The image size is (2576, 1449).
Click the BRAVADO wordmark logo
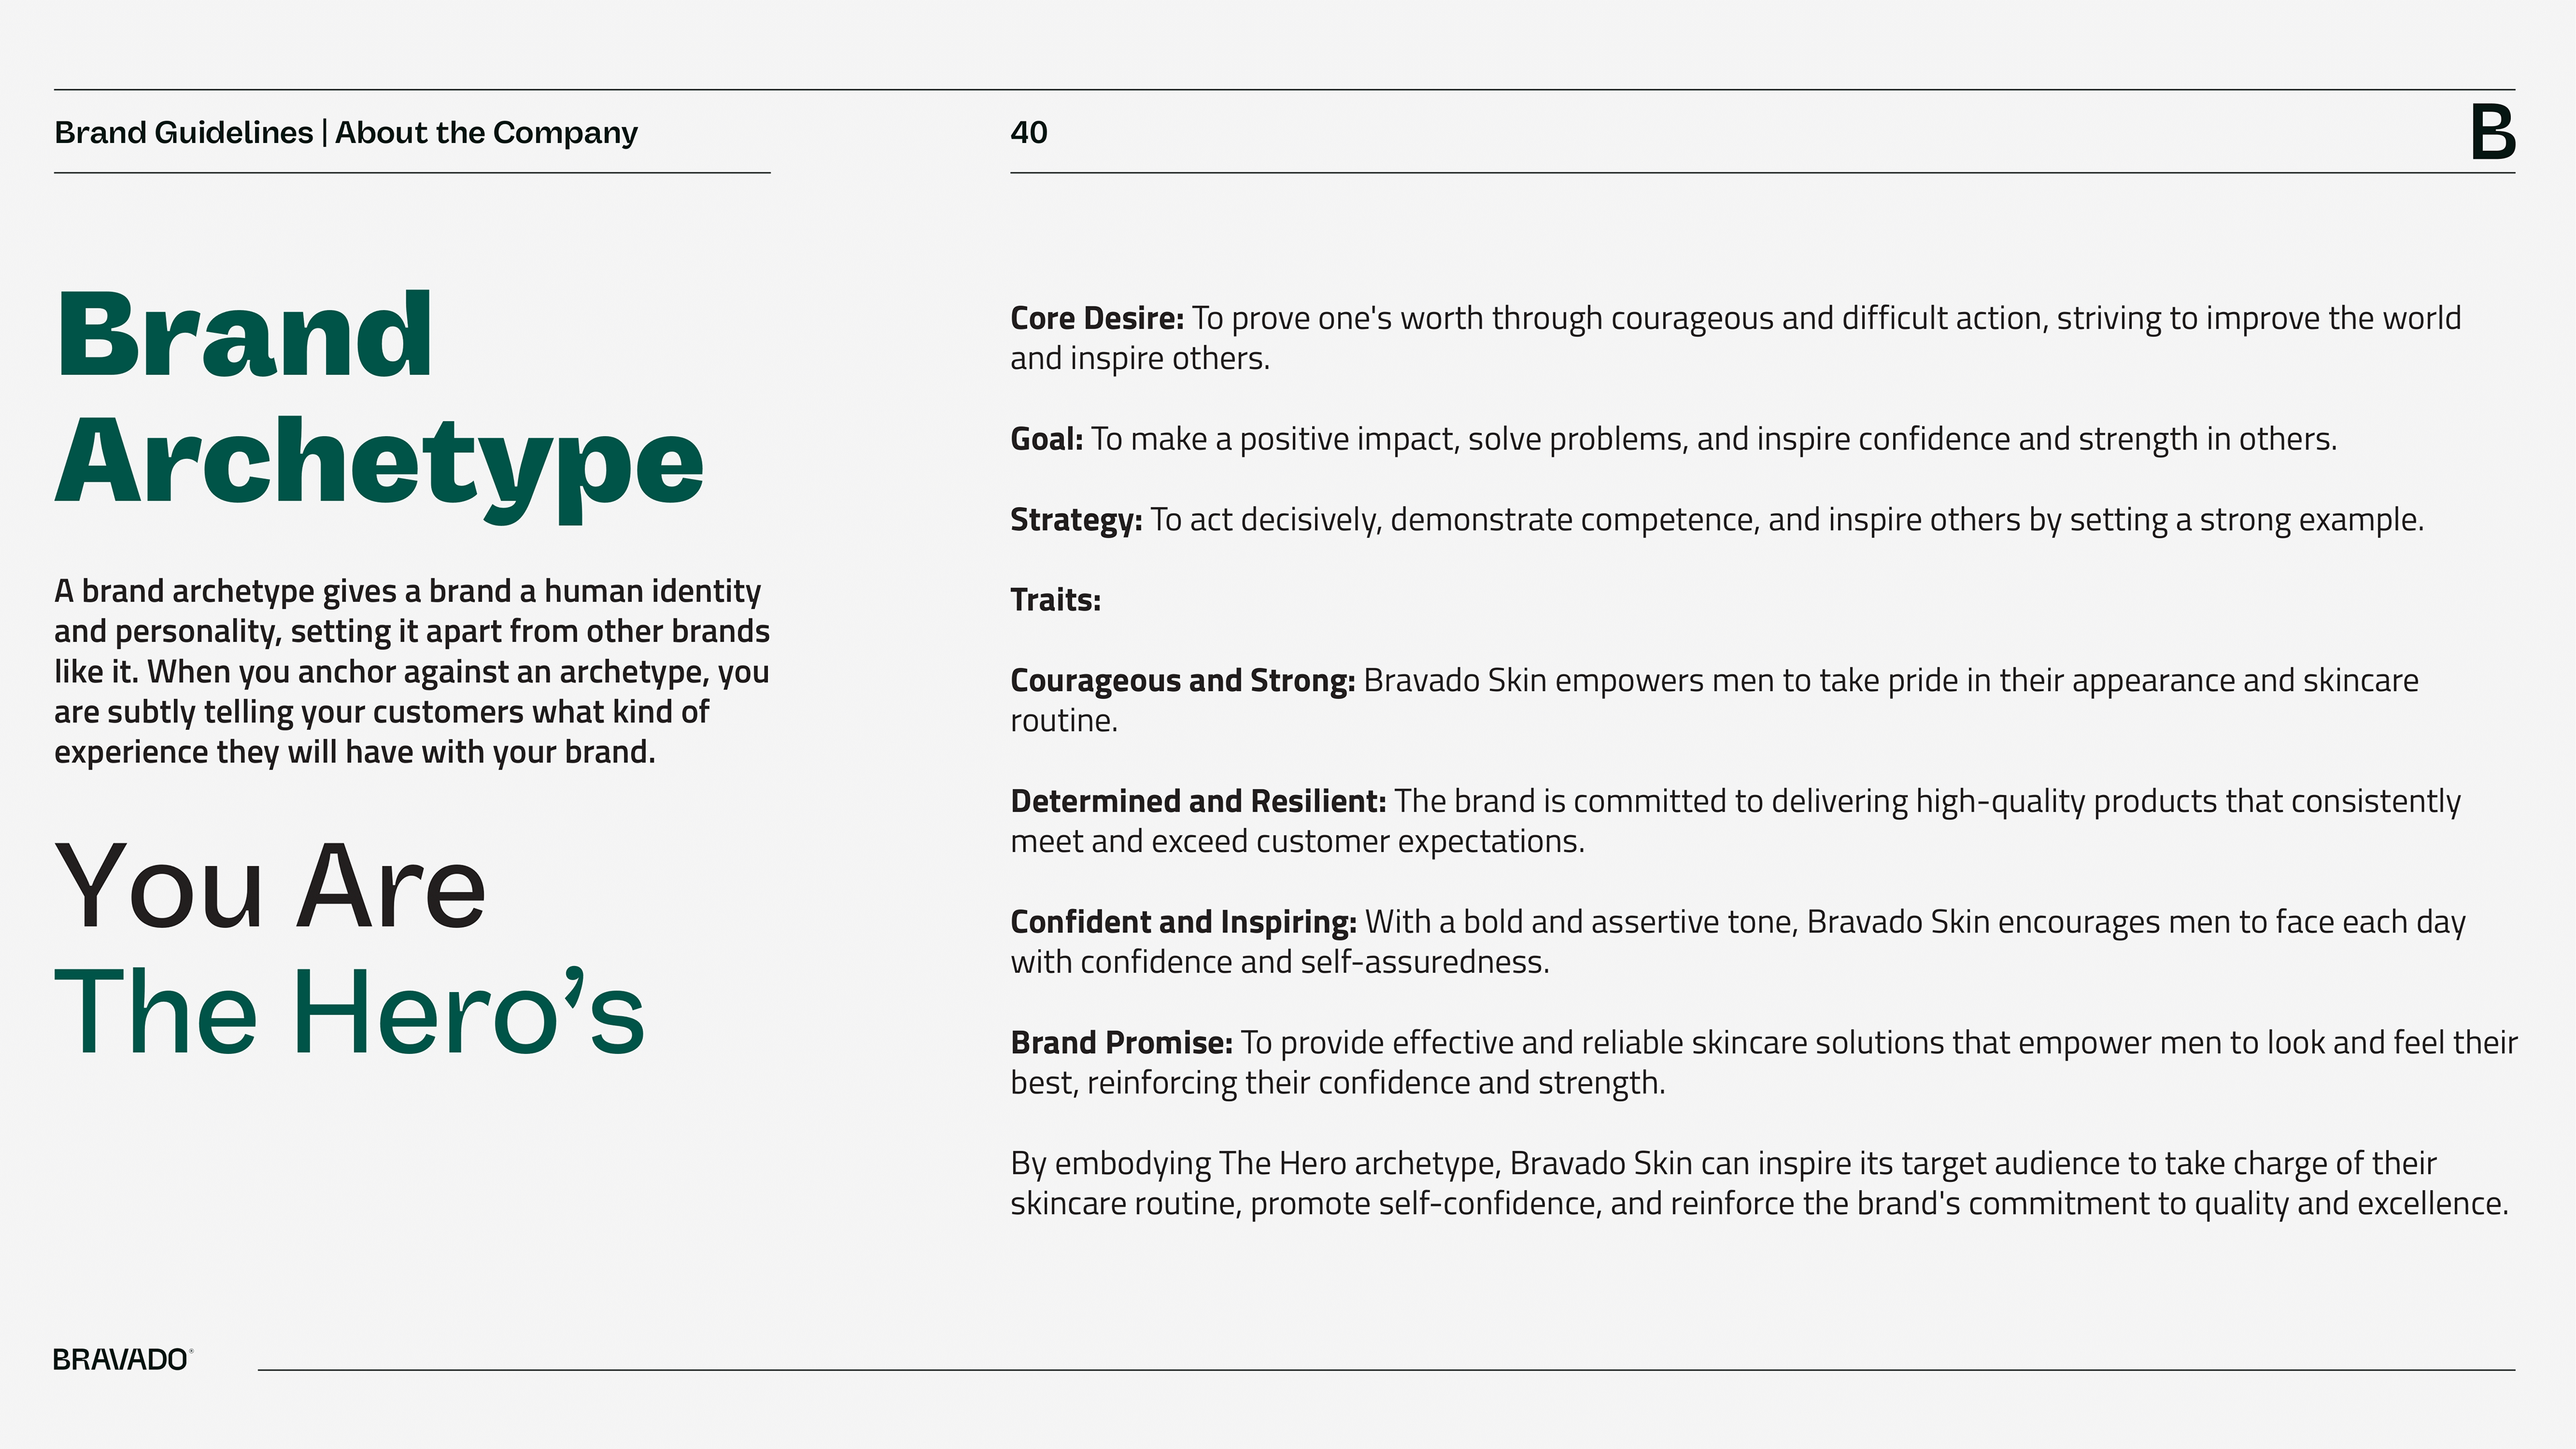[x=121, y=1359]
